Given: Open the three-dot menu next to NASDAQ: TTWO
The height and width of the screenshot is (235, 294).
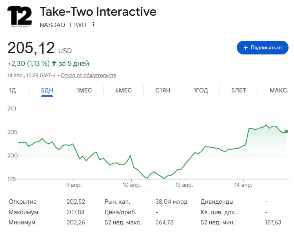Looking at the screenshot, I should pos(93,24).
